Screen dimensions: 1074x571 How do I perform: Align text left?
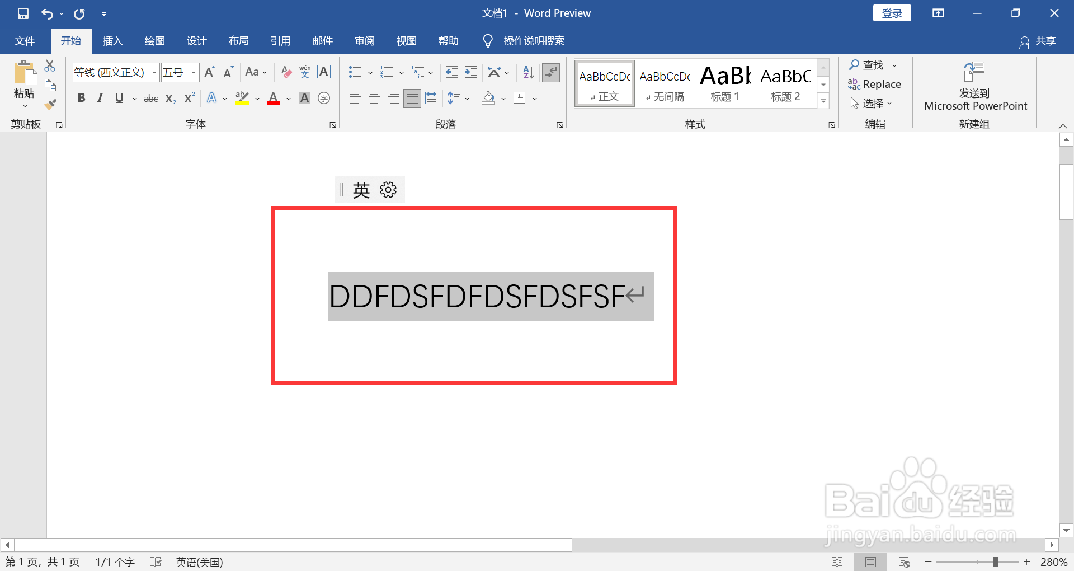coord(355,99)
